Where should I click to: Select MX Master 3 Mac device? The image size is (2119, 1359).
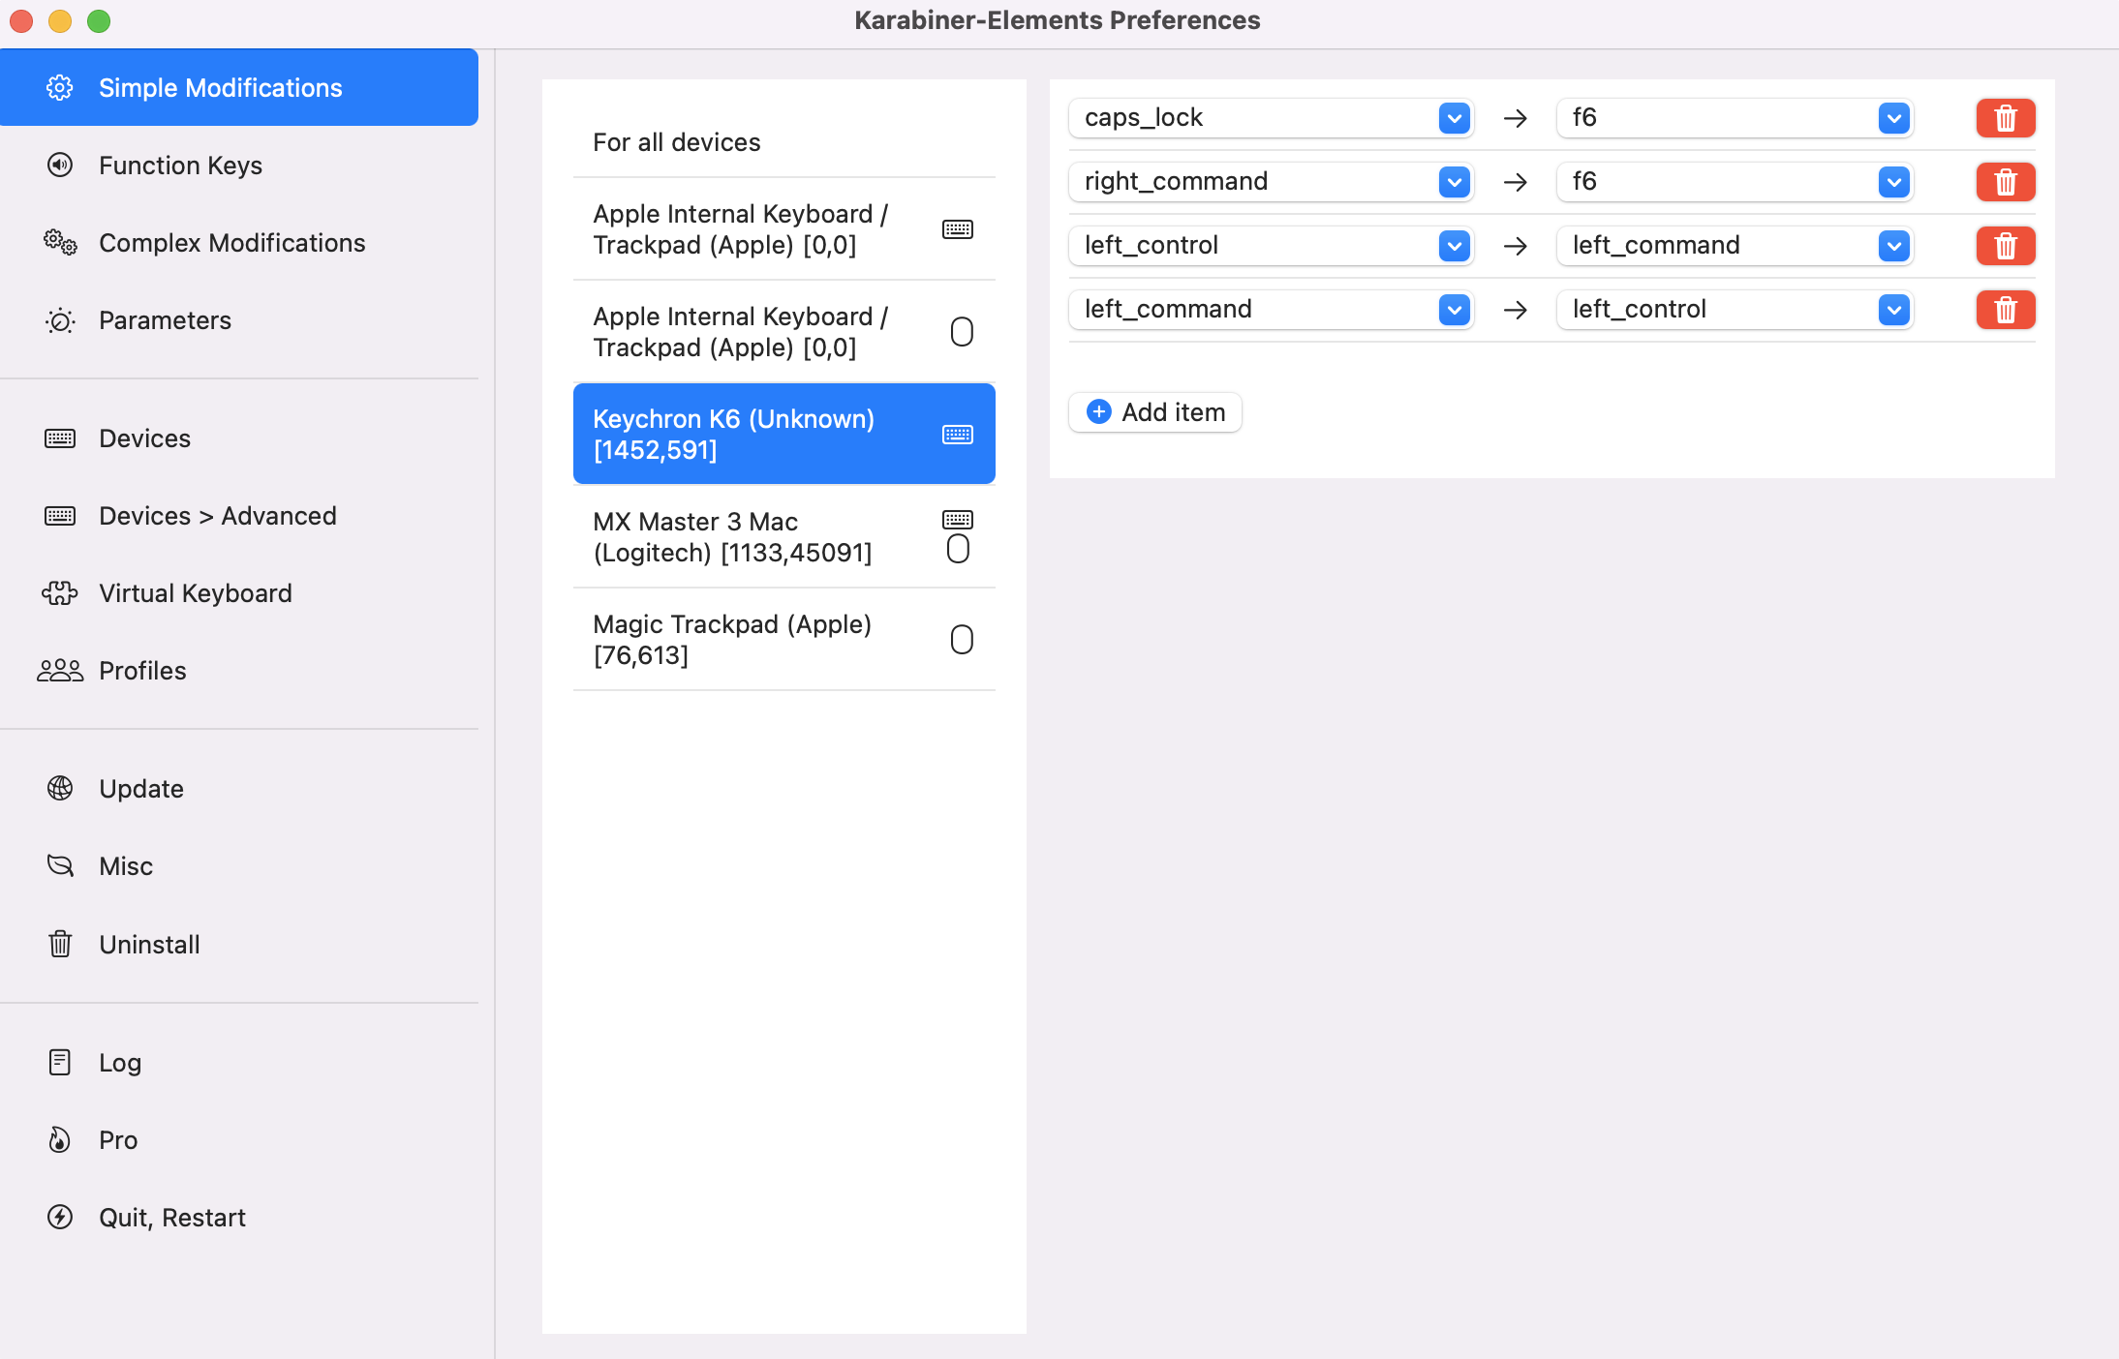click(x=732, y=537)
